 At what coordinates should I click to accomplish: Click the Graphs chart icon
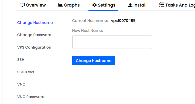coord(60,5)
